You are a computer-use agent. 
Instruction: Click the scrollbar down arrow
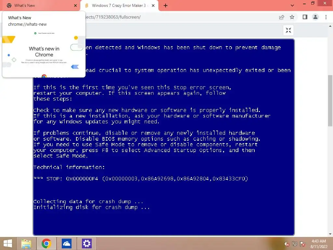click(x=330, y=234)
